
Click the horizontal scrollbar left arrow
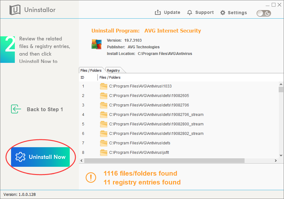pyautogui.click(x=81, y=160)
